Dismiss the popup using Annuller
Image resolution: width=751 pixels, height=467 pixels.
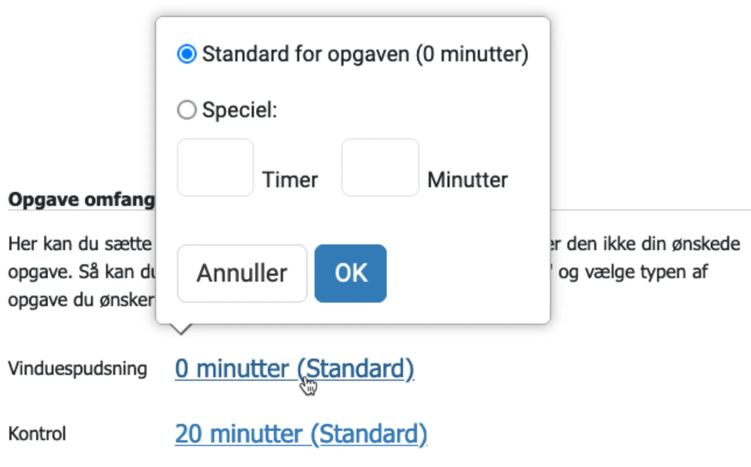pos(242,273)
